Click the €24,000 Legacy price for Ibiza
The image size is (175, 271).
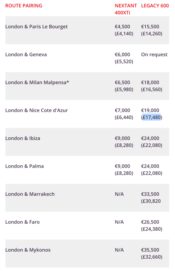point(150,138)
